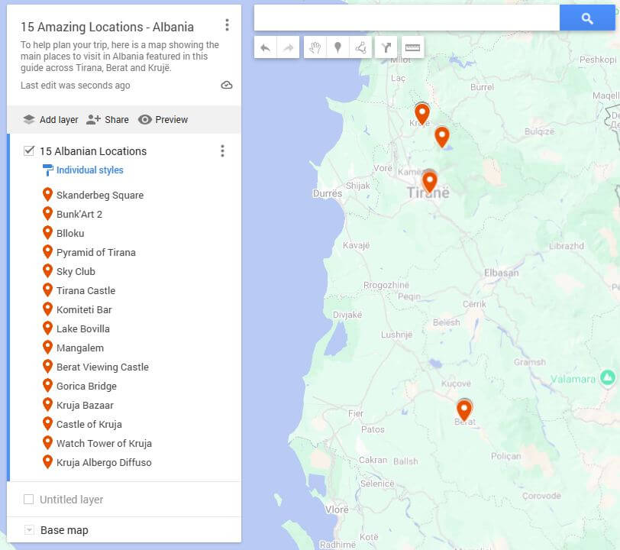Click map title 15 Amazing Locations - Albania
The image size is (620, 550).
tap(107, 27)
